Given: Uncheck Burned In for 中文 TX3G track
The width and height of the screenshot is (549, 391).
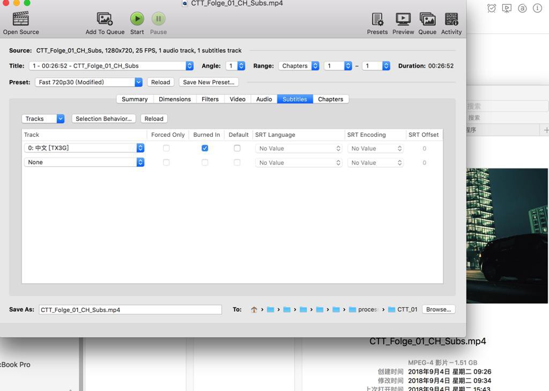Looking at the screenshot, I should pos(205,148).
